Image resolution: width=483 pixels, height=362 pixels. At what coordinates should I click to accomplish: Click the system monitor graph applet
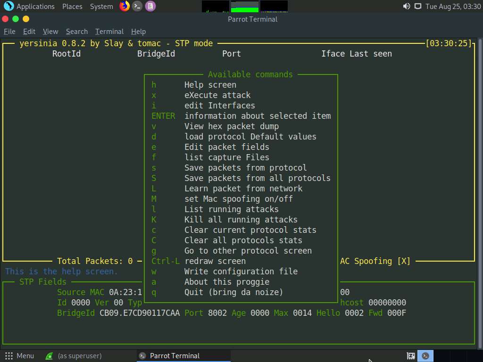245,6
